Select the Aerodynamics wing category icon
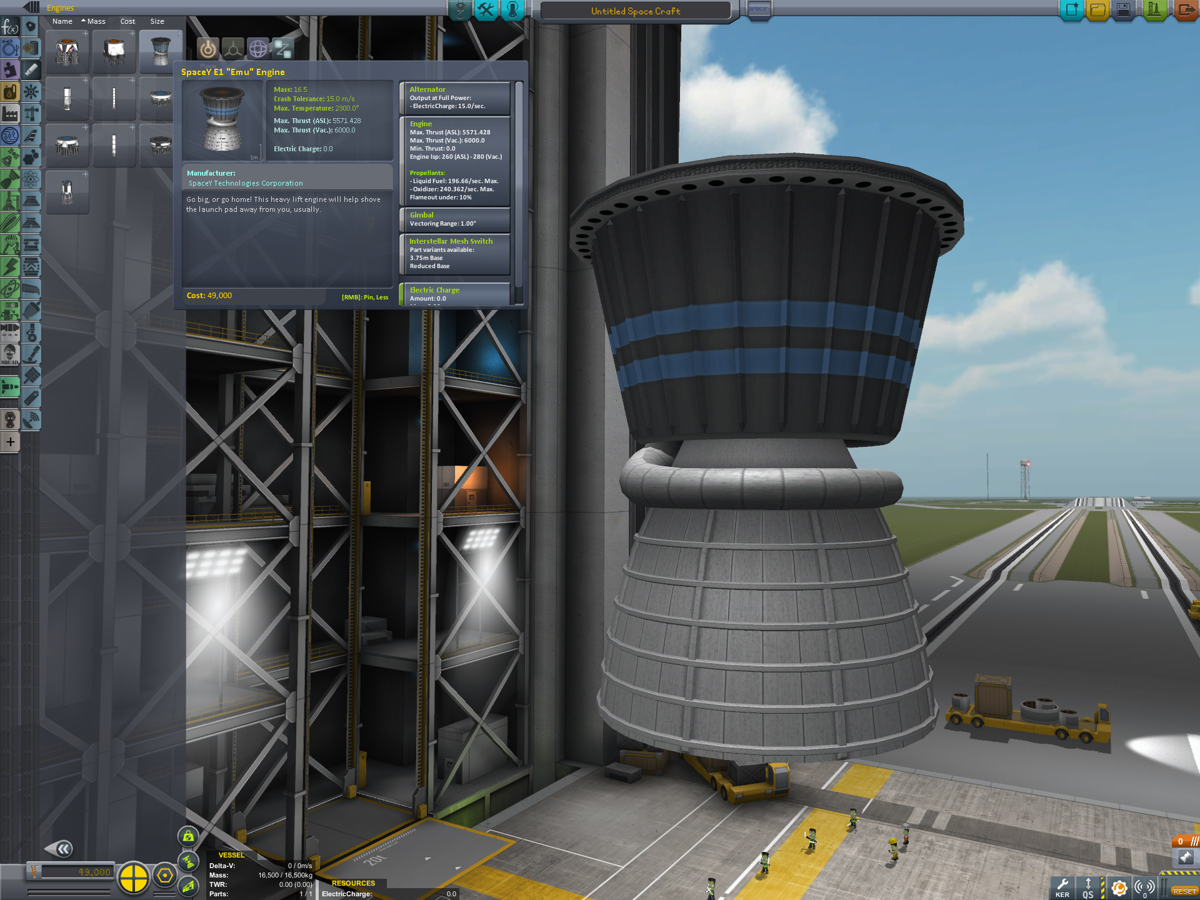 click(31, 136)
